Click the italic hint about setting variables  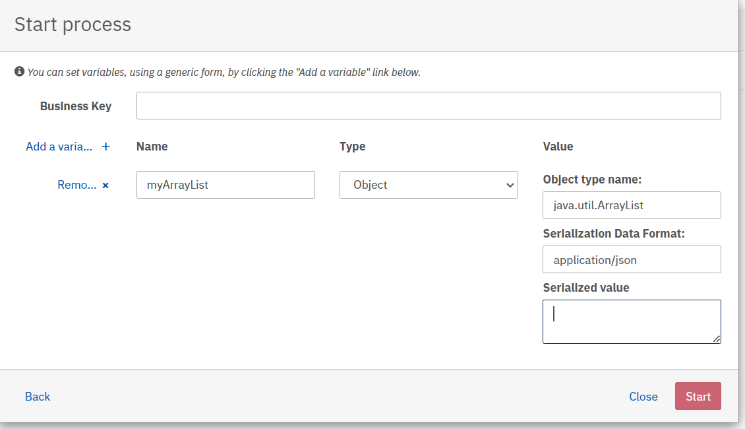pyautogui.click(x=223, y=73)
